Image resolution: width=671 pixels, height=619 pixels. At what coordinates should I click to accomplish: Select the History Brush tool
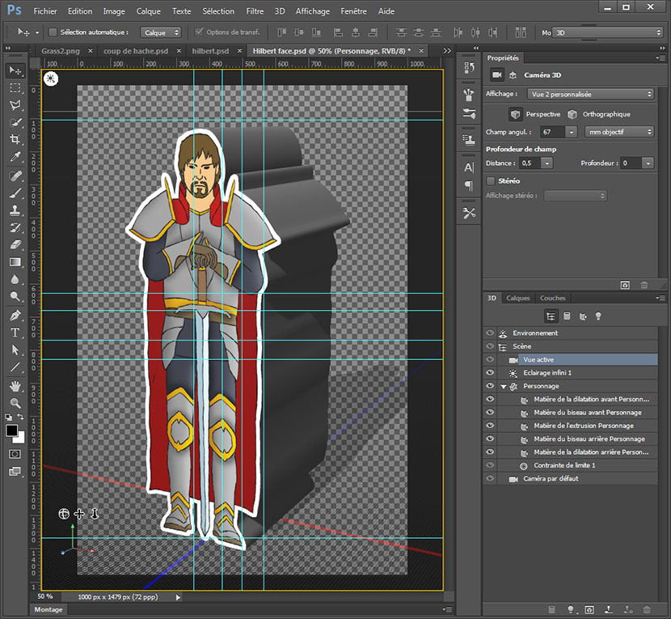(x=15, y=227)
